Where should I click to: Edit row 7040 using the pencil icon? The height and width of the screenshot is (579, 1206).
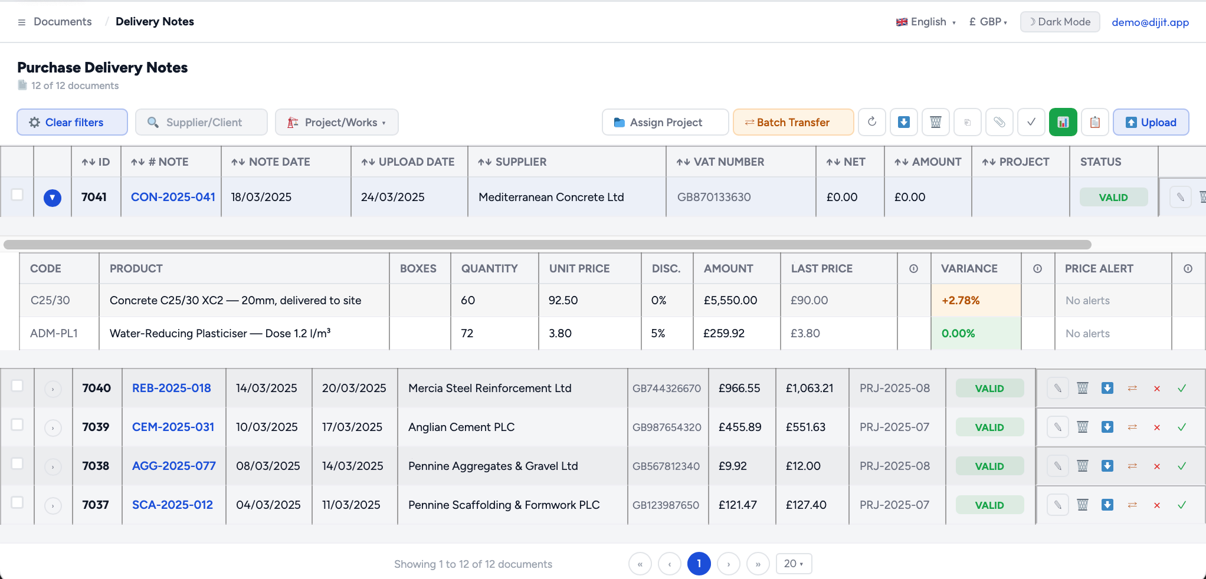pyautogui.click(x=1058, y=388)
